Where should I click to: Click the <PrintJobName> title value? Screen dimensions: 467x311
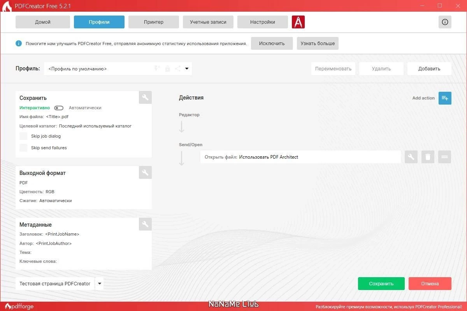pos(62,234)
